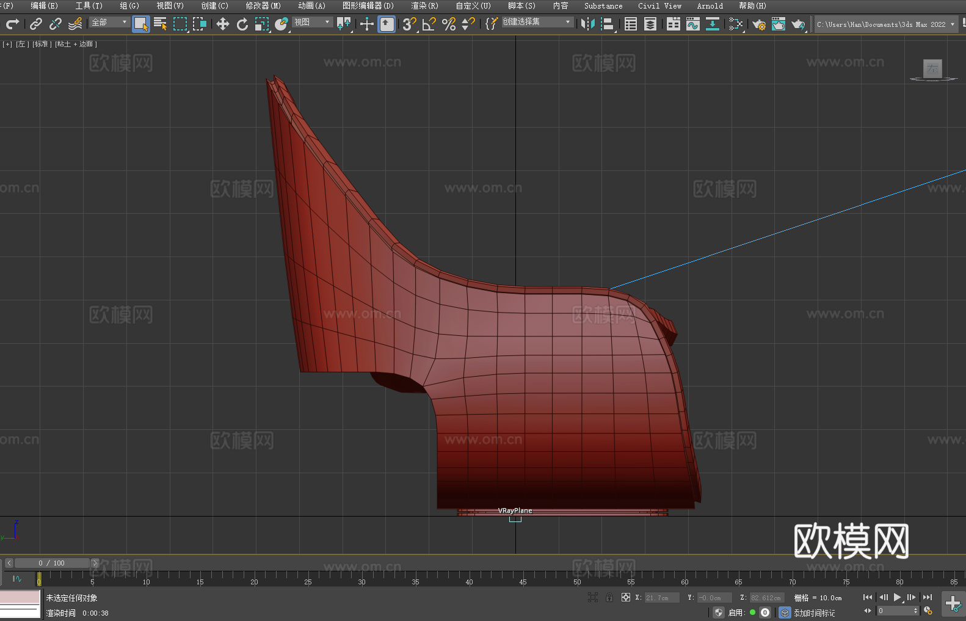Viewport: 966px width, 621px height.
Task: Click Play Animation button
Action: pos(898,597)
